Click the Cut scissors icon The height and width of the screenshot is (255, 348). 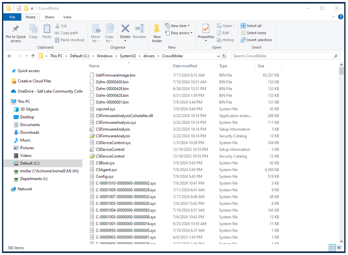(x=57, y=26)
